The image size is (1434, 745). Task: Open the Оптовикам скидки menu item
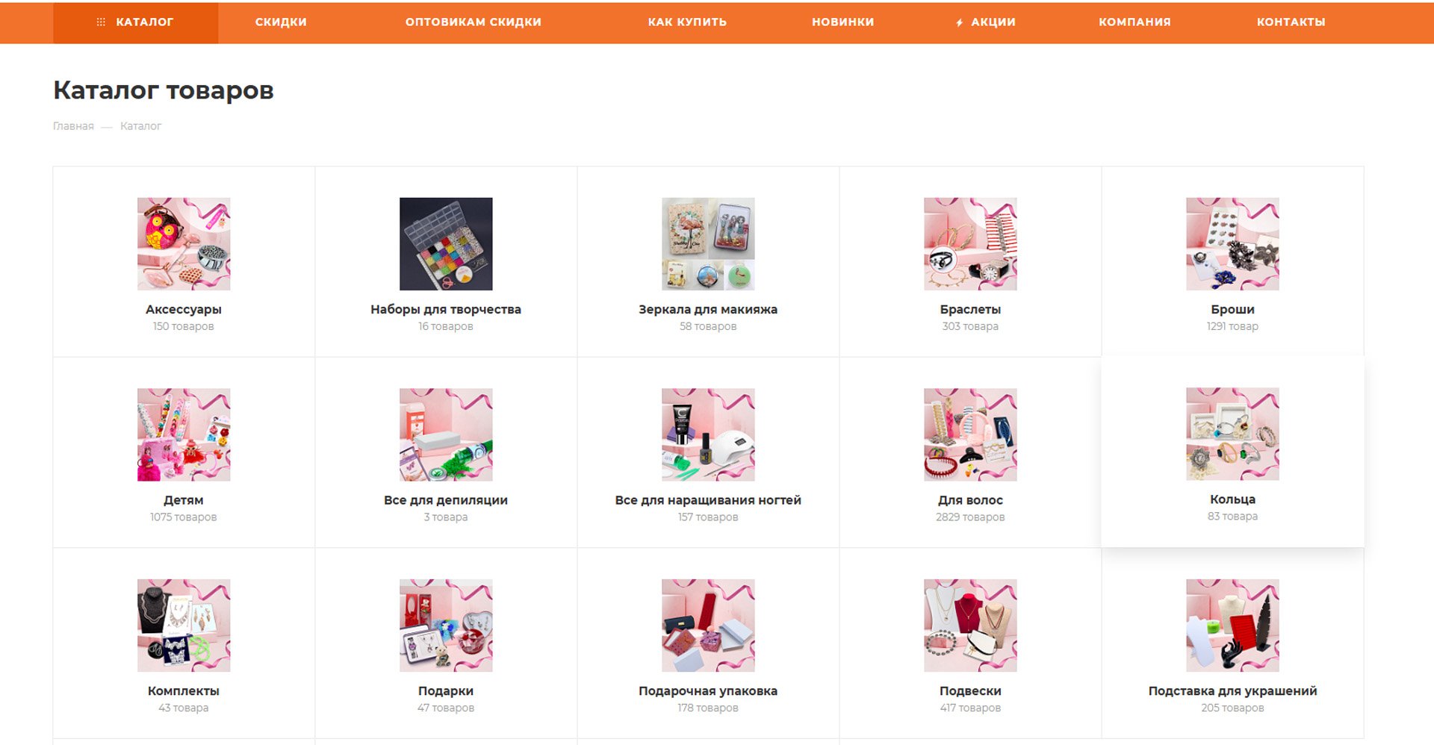pos(474,22)
